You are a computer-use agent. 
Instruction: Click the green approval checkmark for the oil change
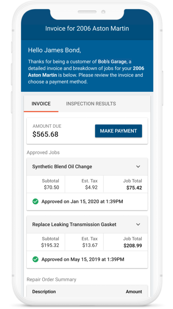tap(35, 201)
